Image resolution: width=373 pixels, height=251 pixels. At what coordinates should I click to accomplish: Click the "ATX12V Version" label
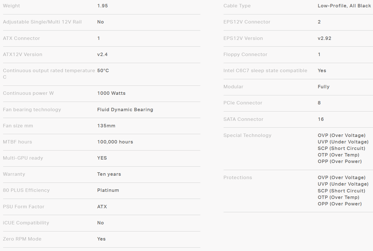coord(23,54)
